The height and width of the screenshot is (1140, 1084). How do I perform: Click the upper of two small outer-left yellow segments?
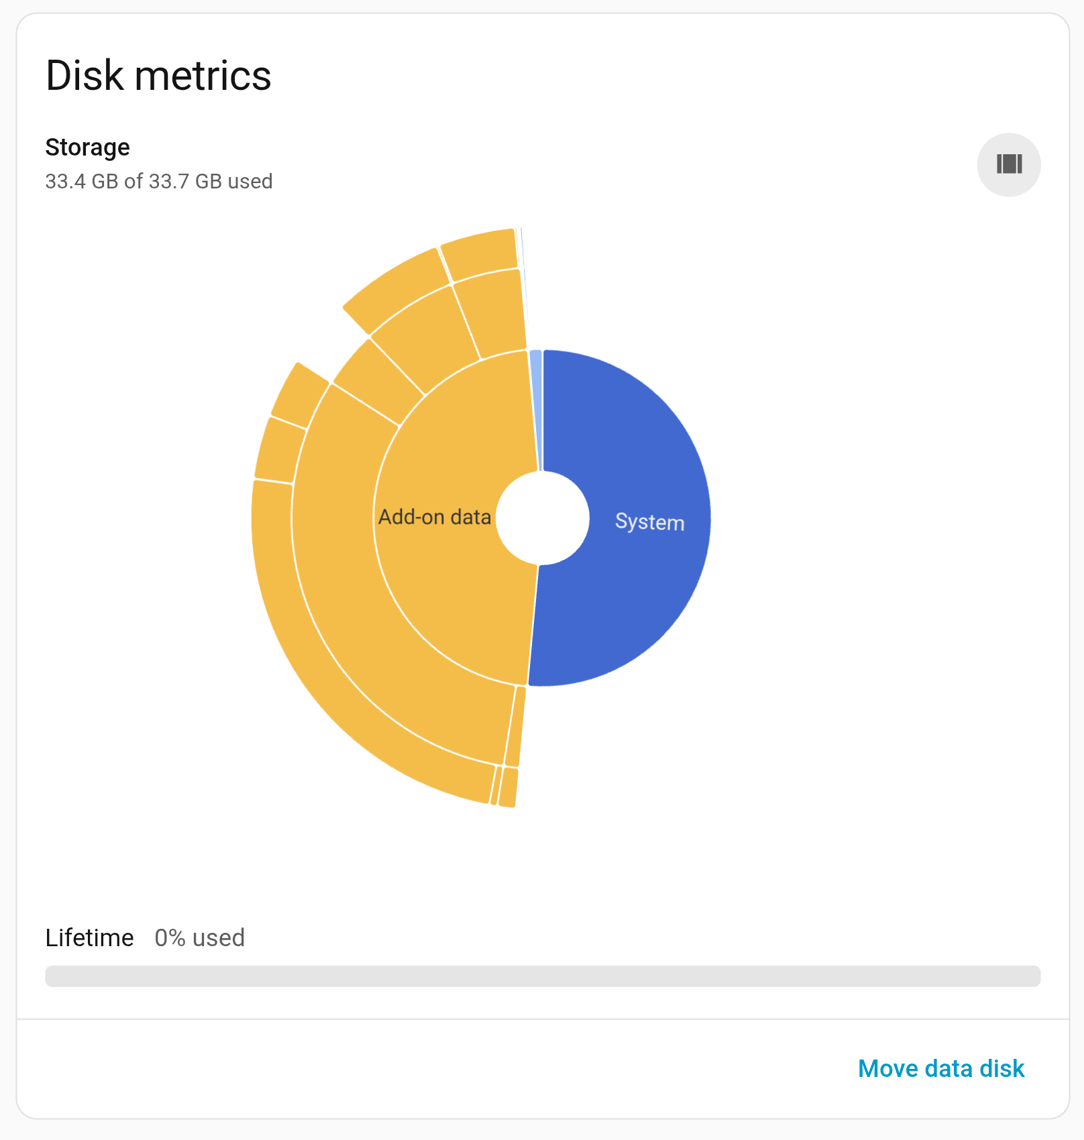tap(299, 394)
